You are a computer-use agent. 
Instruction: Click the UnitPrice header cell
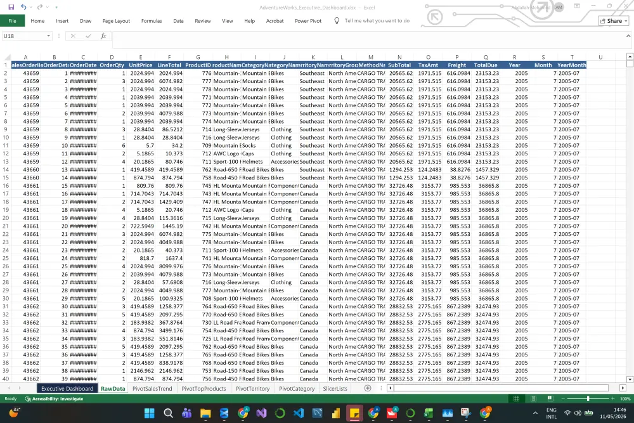(140, 65)
